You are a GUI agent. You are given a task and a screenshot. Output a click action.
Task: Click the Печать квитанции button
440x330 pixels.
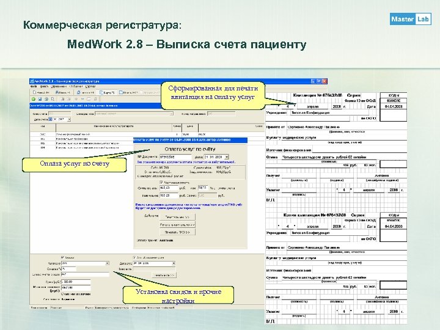pyautogui.click(x=177, y=225)
